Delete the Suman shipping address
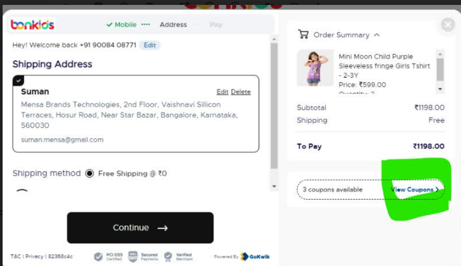The image size is (461, 266). tap(241, 92)
